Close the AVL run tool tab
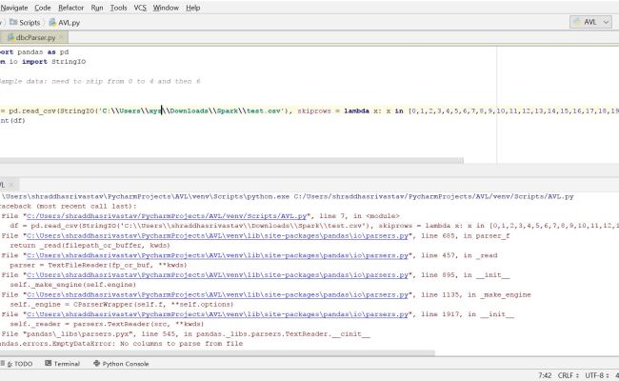This screenshot has width=619, height=381. coord(11,185)
